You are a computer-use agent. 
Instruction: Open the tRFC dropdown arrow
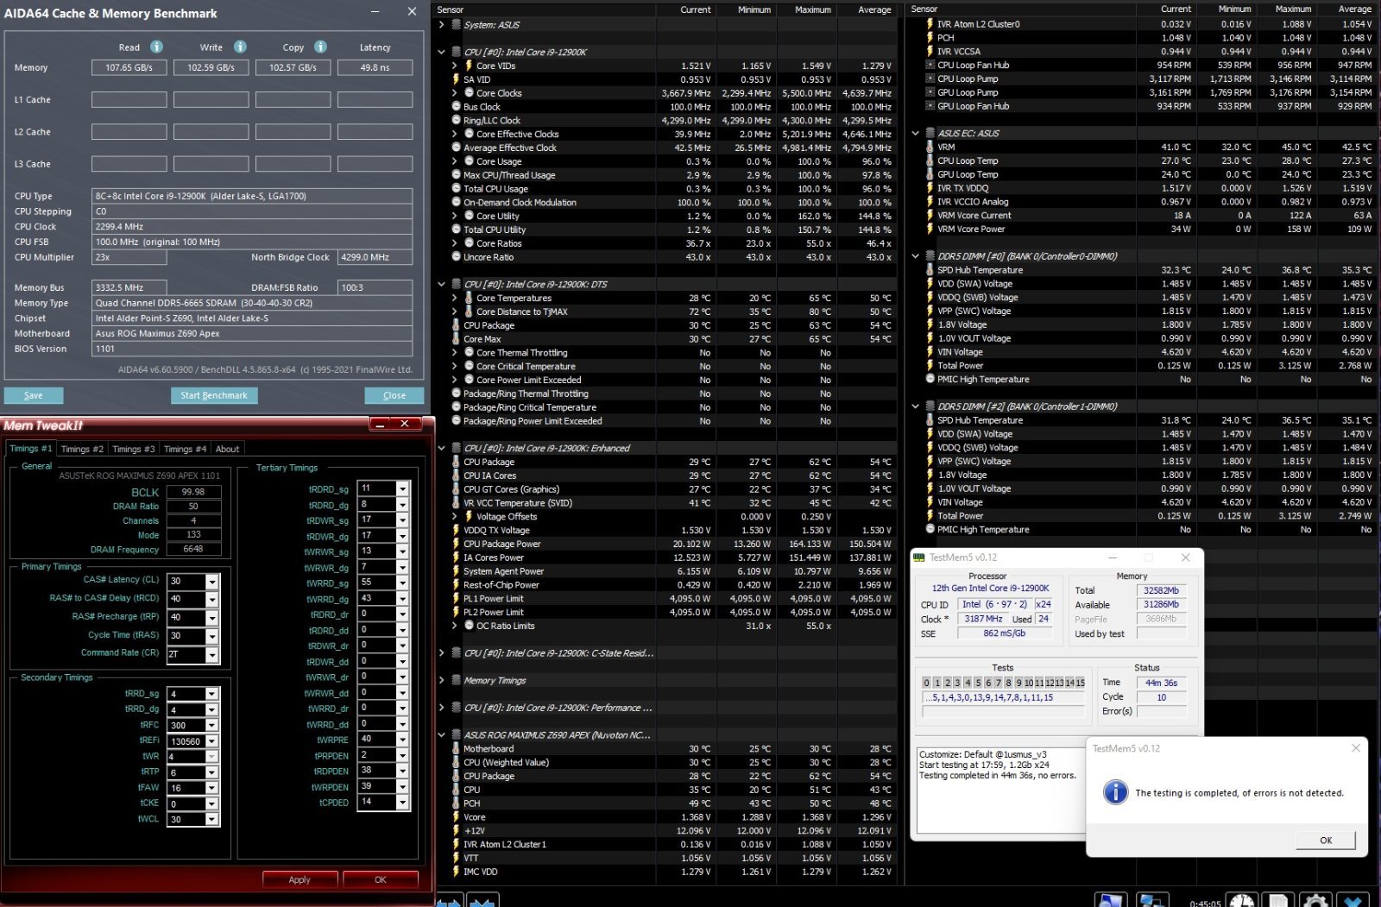click(211, 726)
